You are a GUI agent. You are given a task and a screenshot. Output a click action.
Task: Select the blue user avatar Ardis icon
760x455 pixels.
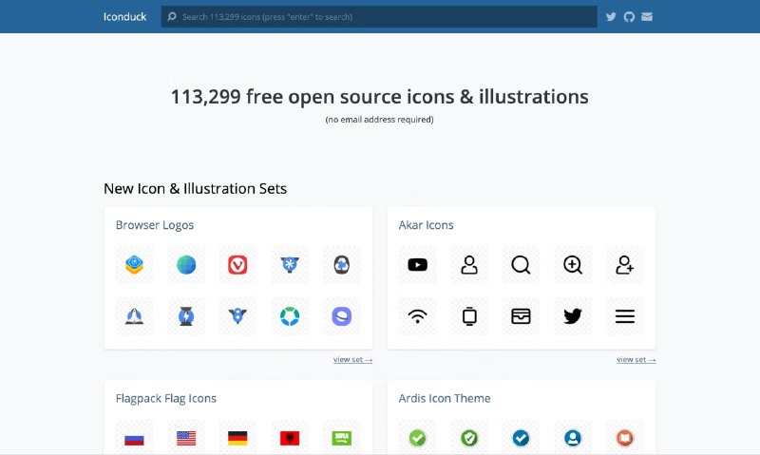pos(573,438)
